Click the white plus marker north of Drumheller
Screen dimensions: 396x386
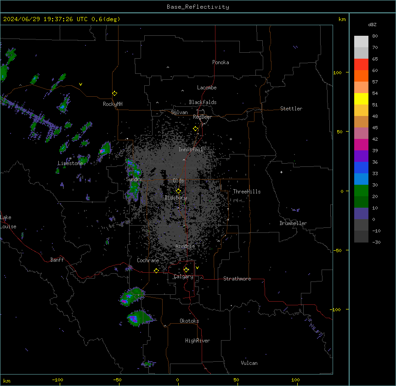coord(281,172)
